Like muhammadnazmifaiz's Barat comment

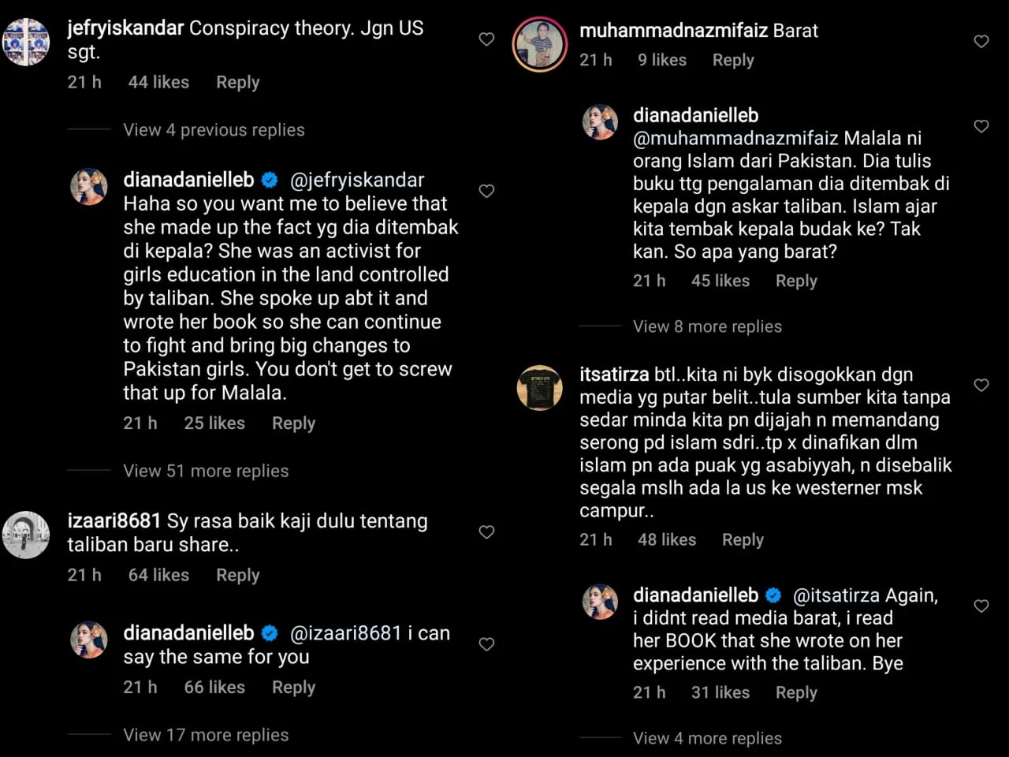tap(981, 41)
